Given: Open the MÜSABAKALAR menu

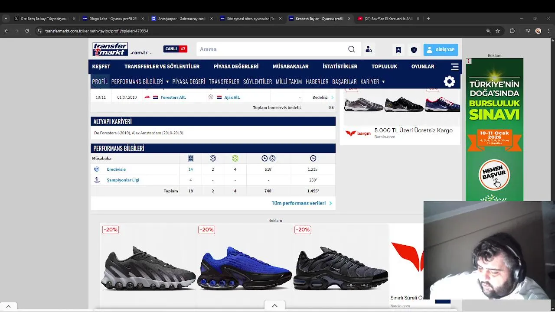Looking at the screenshot, I should point(291,66).
